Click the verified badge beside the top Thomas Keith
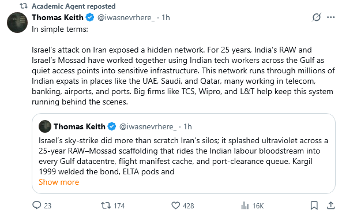 [x=89, y=17]
